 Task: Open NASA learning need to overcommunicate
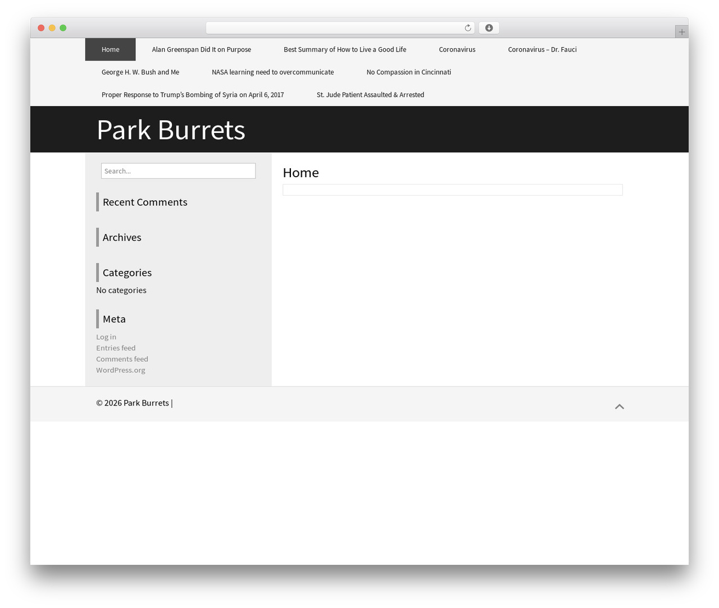pos(273,72)
